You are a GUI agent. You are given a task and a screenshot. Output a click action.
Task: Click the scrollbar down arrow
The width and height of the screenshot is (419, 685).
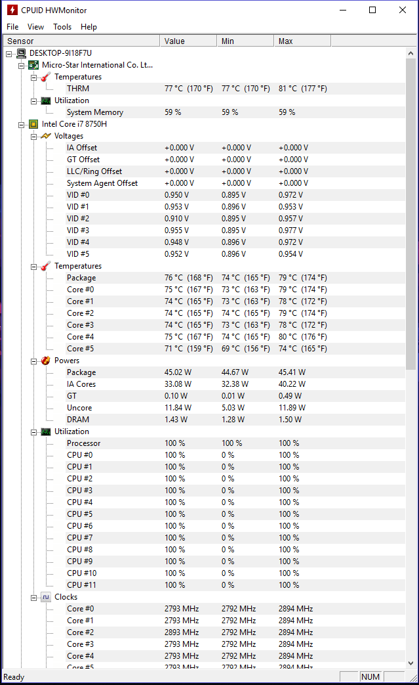pyautogui.click(x=410, y=663)
